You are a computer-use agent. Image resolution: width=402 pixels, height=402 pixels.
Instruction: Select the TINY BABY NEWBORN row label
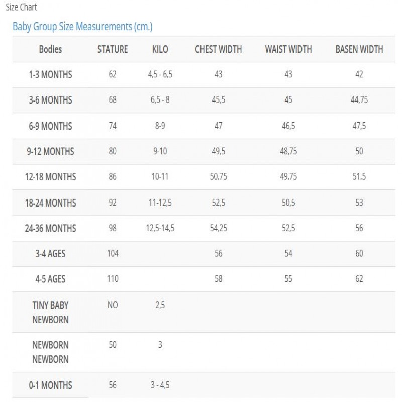(50, 312)
